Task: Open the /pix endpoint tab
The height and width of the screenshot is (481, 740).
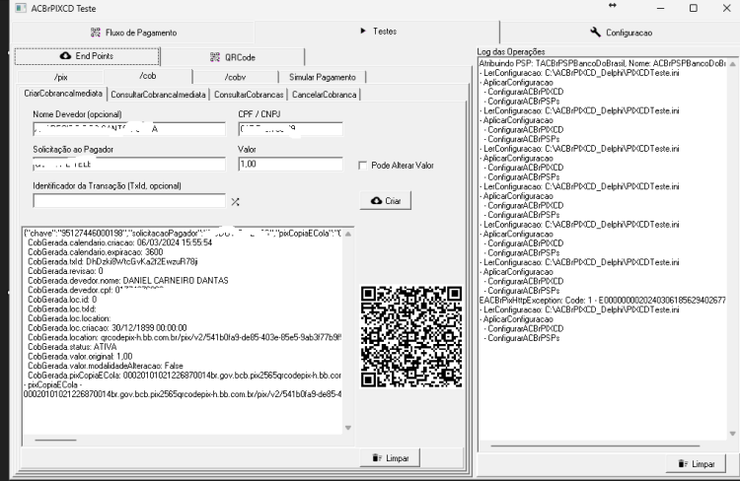Action: point(60,77)
